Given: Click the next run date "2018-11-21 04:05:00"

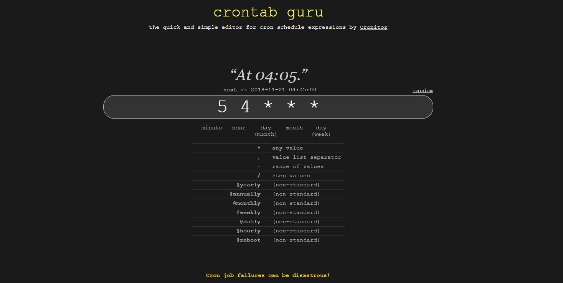Looking at the screenshot, I should [x=284, y=90].
